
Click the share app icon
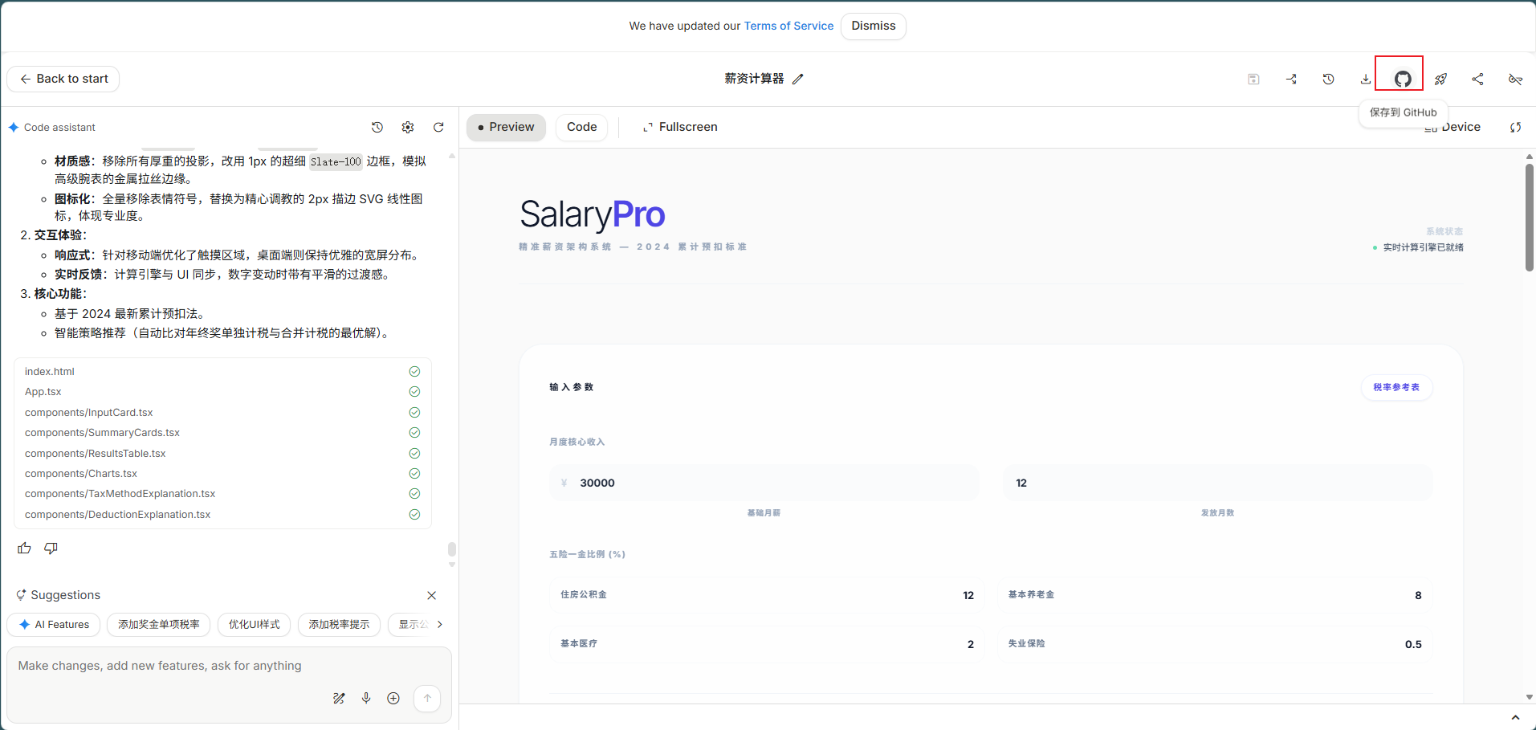click(x=1477, y=79)
